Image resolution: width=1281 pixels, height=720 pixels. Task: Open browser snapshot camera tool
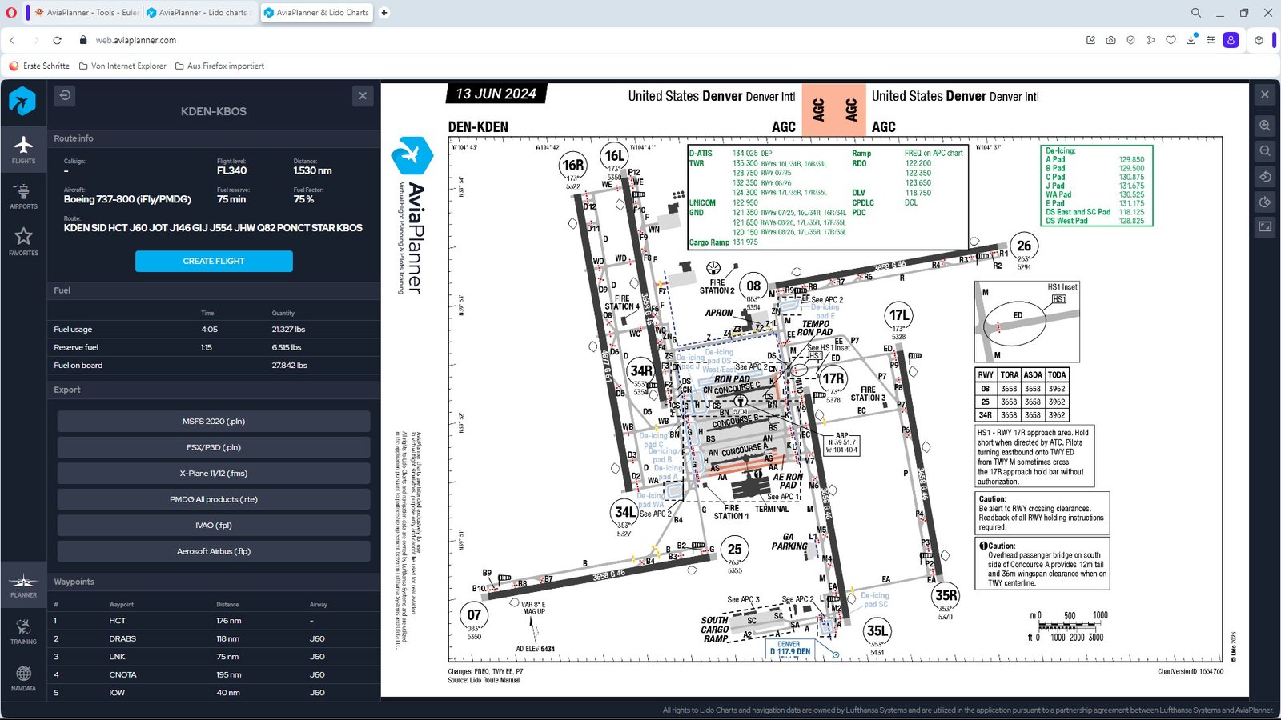coord(1110,40)
